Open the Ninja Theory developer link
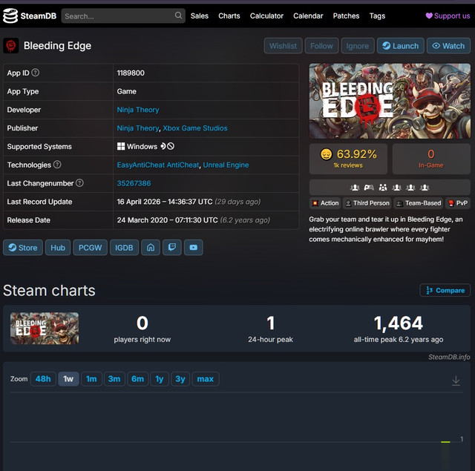The width and height of the screenshot is (475, 471). [138, 110]
